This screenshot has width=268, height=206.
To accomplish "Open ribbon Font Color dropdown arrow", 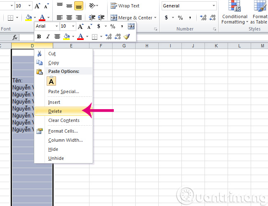I will click(49, 18).
